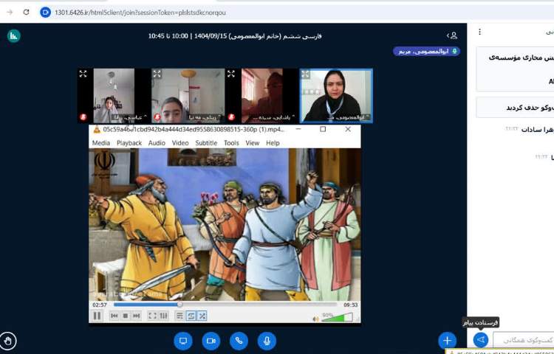Screen dimensions: 554x354
Task: Toggle VLC random shuffle mode
Action: pos(202,316)
